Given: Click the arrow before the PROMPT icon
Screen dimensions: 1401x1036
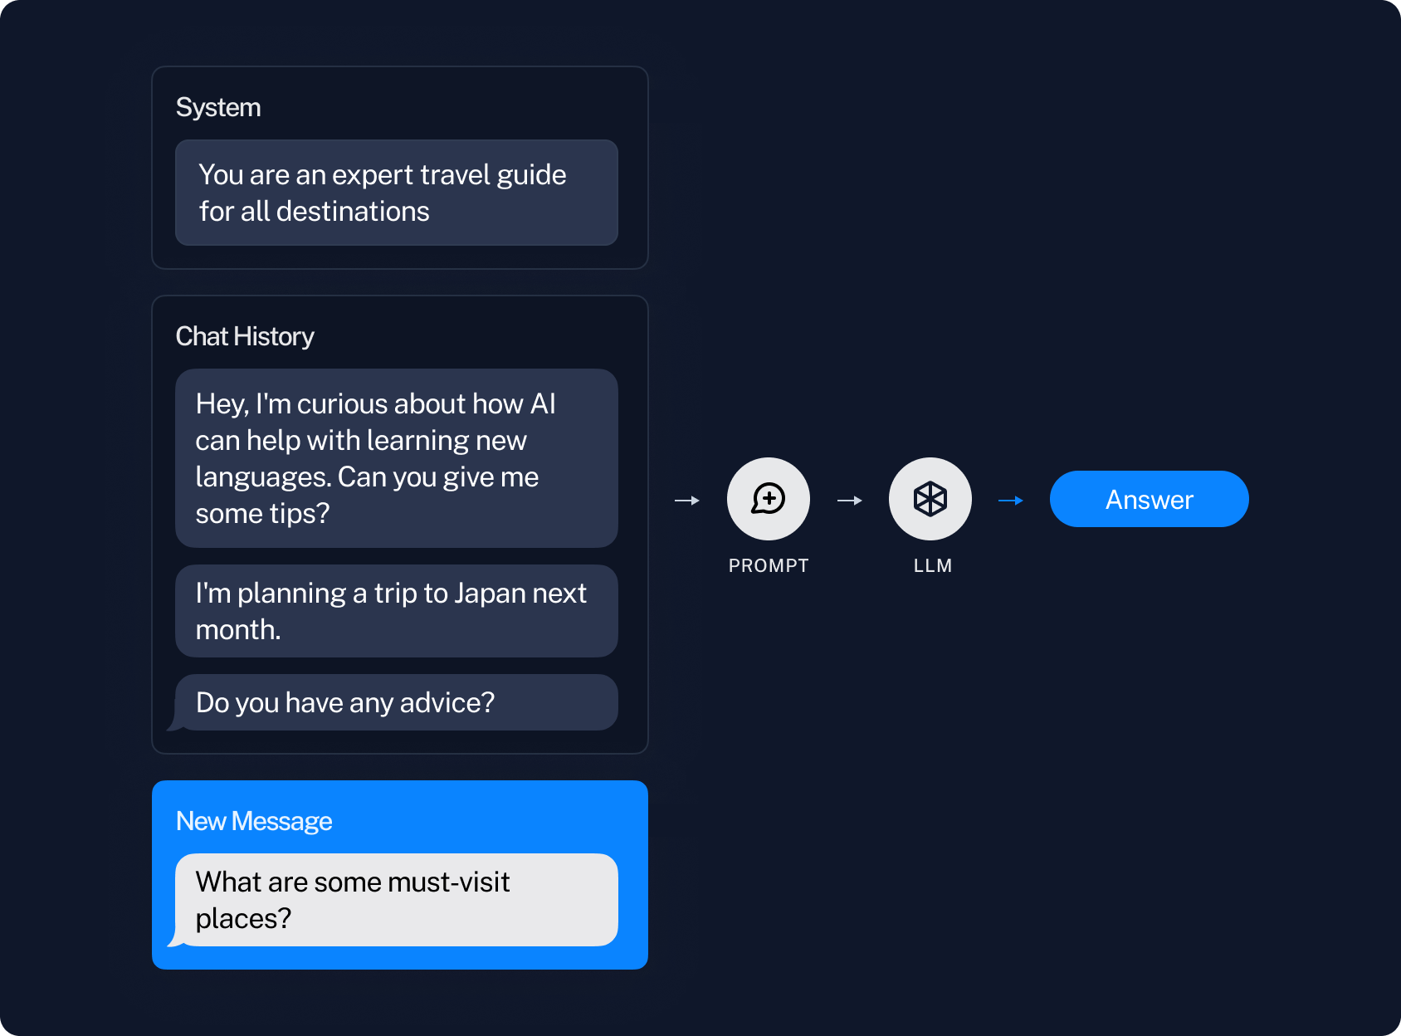Looking at the screenshot, I should point(687,501).
